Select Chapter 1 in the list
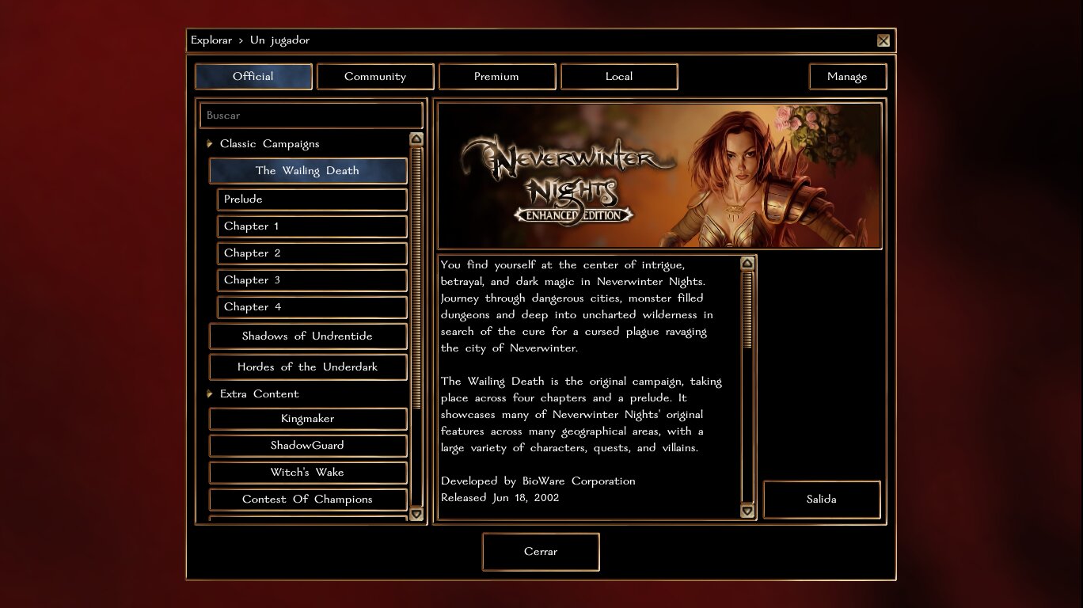The width and height of the screenshot is (1083, 608). click(312, 226)
